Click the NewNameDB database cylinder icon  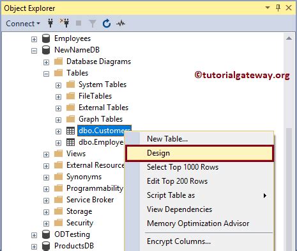[x=46, y=50]
